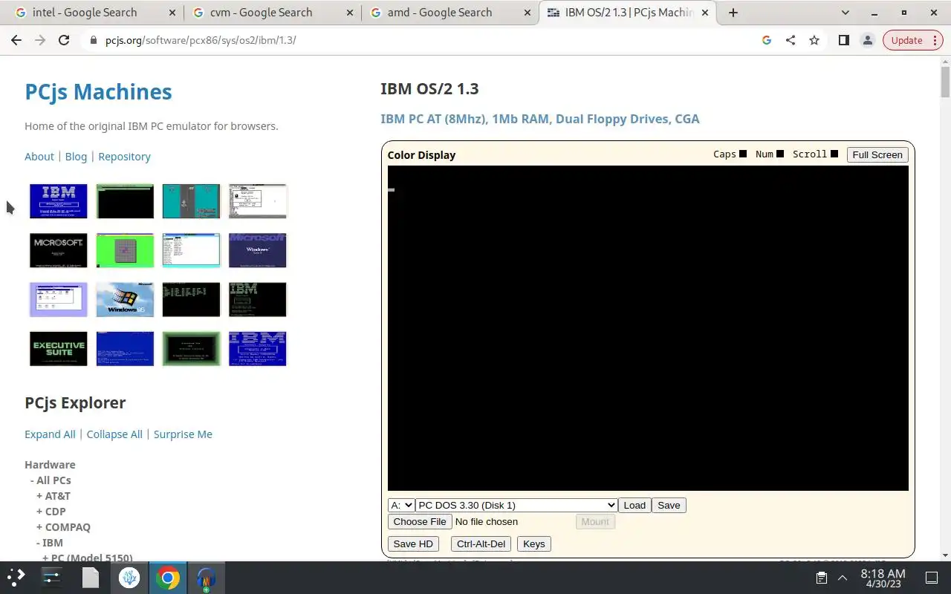The image size is (951, 594).
Task: Open the bright green screen thumbnail
Action: (x=125, y=250)
